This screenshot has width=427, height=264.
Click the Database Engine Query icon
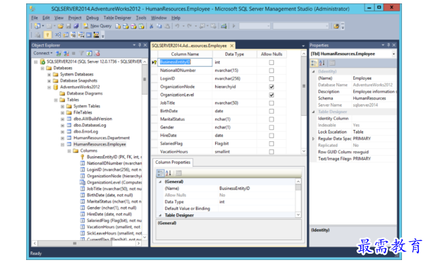(118, 26)
